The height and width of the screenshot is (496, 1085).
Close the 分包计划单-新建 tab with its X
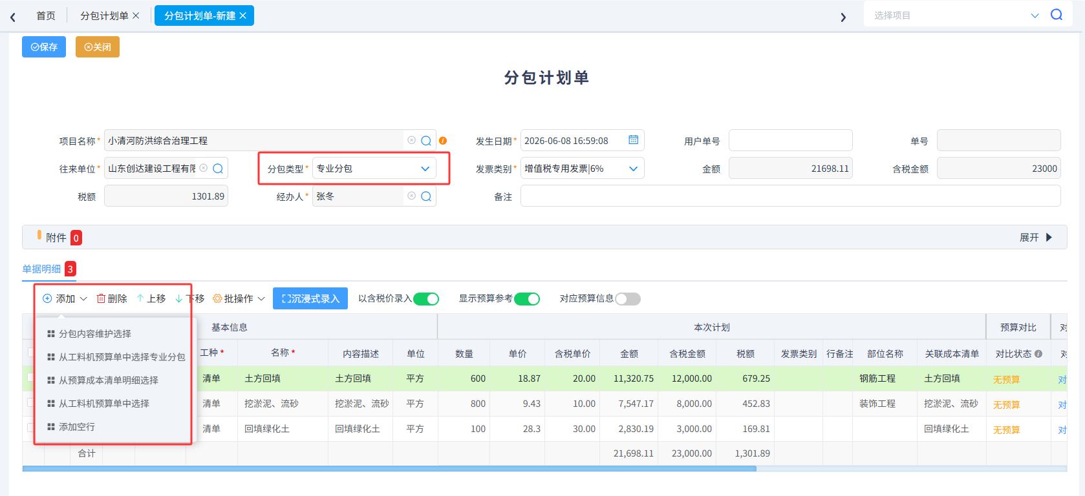tap(242, 15)
